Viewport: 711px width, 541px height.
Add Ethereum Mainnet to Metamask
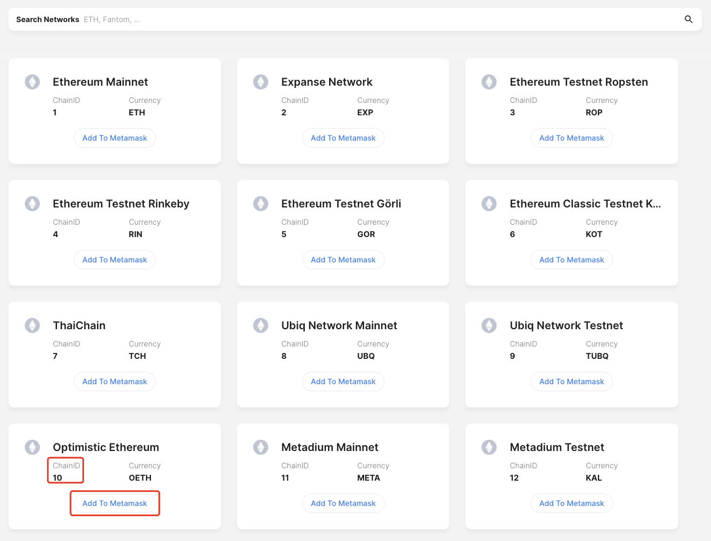115,138
